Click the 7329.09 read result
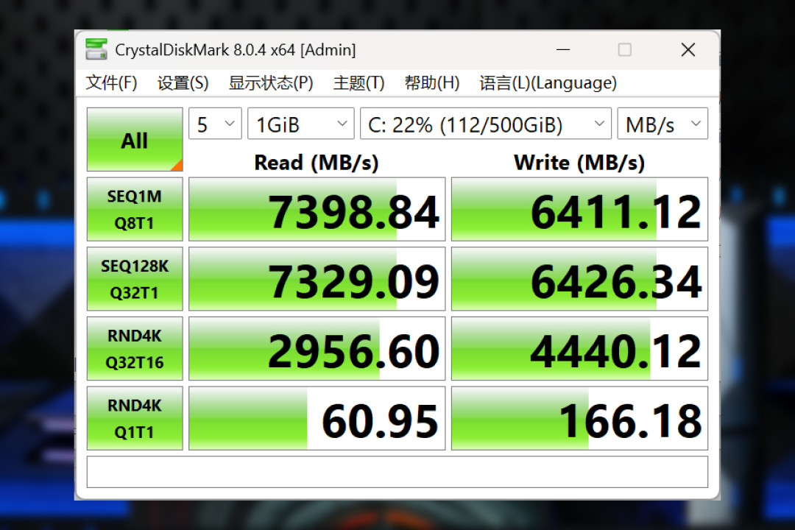The height and width of the screenshot is (530, 795). [x=317, y=279]
